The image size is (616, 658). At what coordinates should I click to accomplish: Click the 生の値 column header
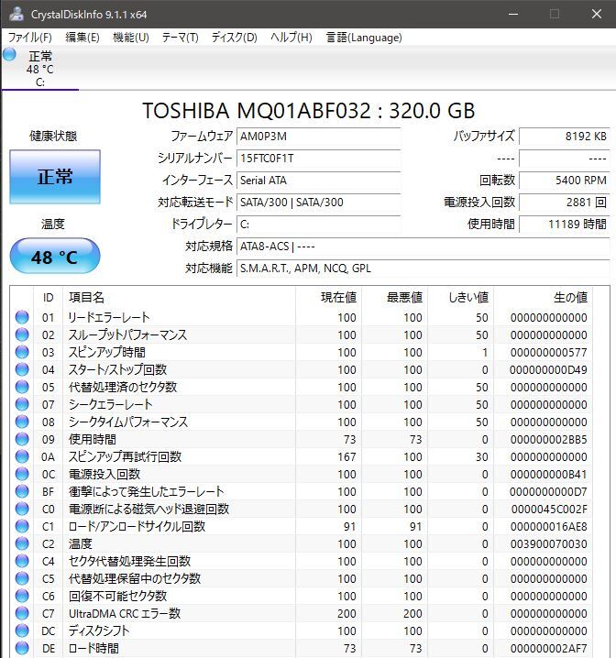click(543, 297)
